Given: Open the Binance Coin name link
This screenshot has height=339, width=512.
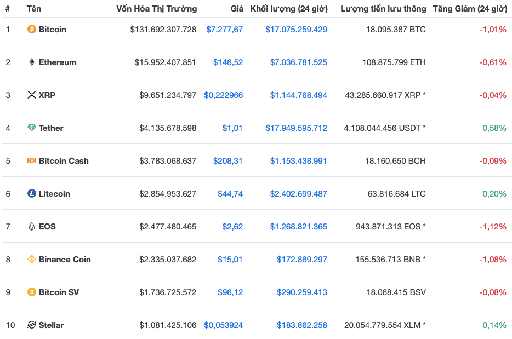Looking at the screenshot, I should (65, 260).
